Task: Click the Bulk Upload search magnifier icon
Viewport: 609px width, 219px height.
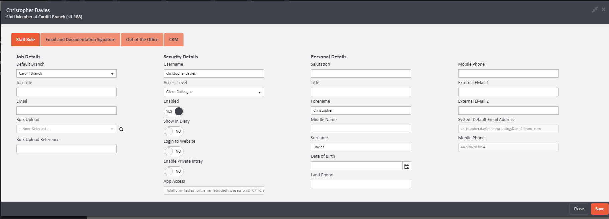Action: coord(121,129)
